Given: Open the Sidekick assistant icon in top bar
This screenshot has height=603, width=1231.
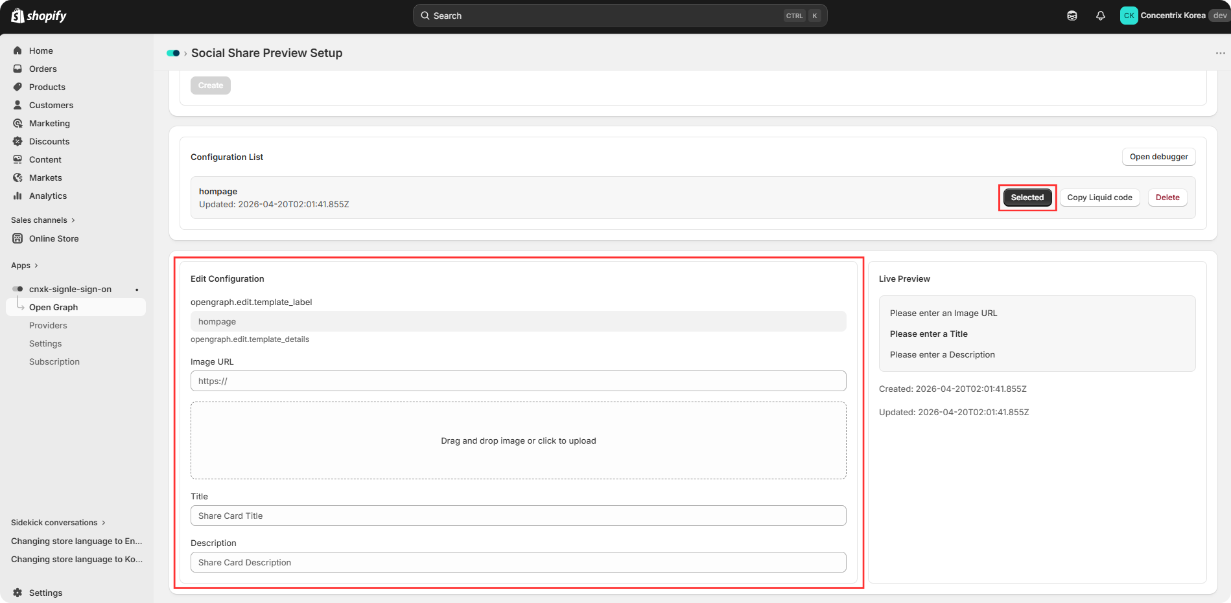Looking at the screenshot, I should point(1072,16).
